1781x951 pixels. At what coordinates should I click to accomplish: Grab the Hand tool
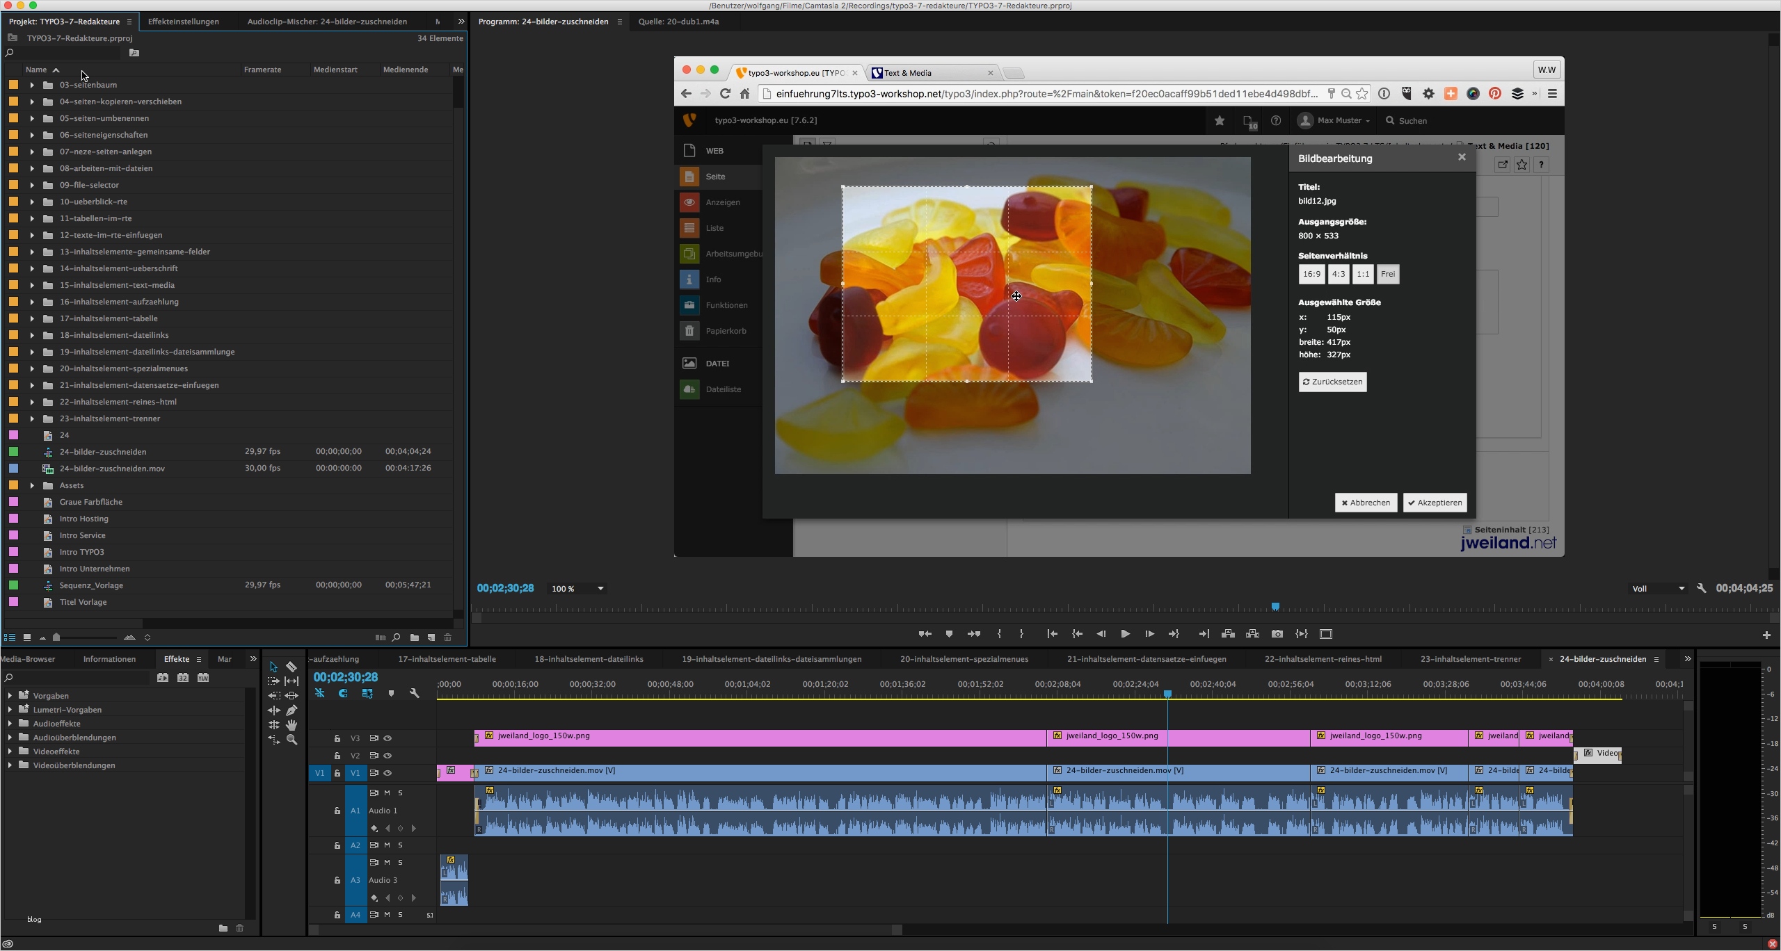[x=291, y=725]
